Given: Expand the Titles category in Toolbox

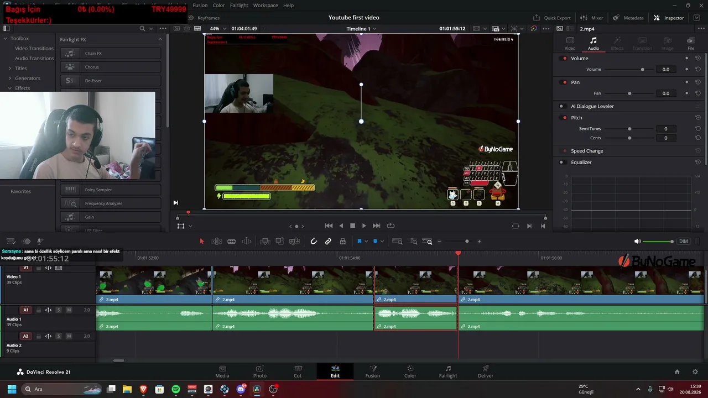Looking at the screenshot, I should [x=9, y=68].
